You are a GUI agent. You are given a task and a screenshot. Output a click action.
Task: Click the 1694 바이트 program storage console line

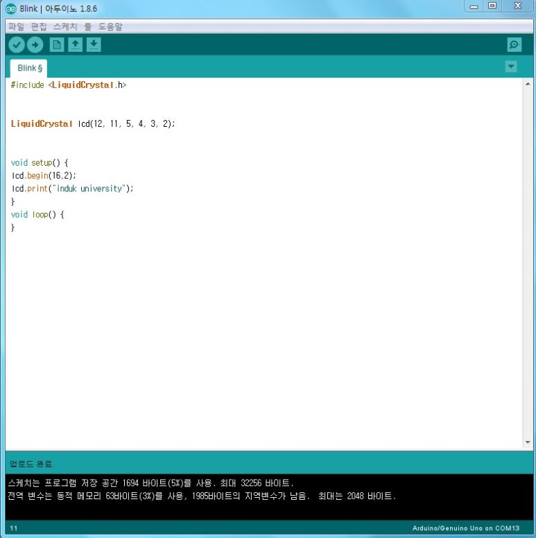coord(150,483)
